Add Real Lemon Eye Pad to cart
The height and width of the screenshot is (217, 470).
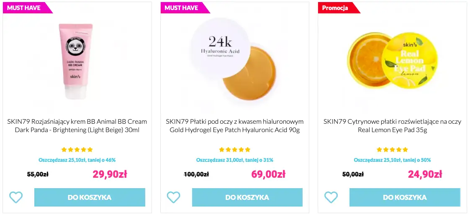(x=405, y=197)
